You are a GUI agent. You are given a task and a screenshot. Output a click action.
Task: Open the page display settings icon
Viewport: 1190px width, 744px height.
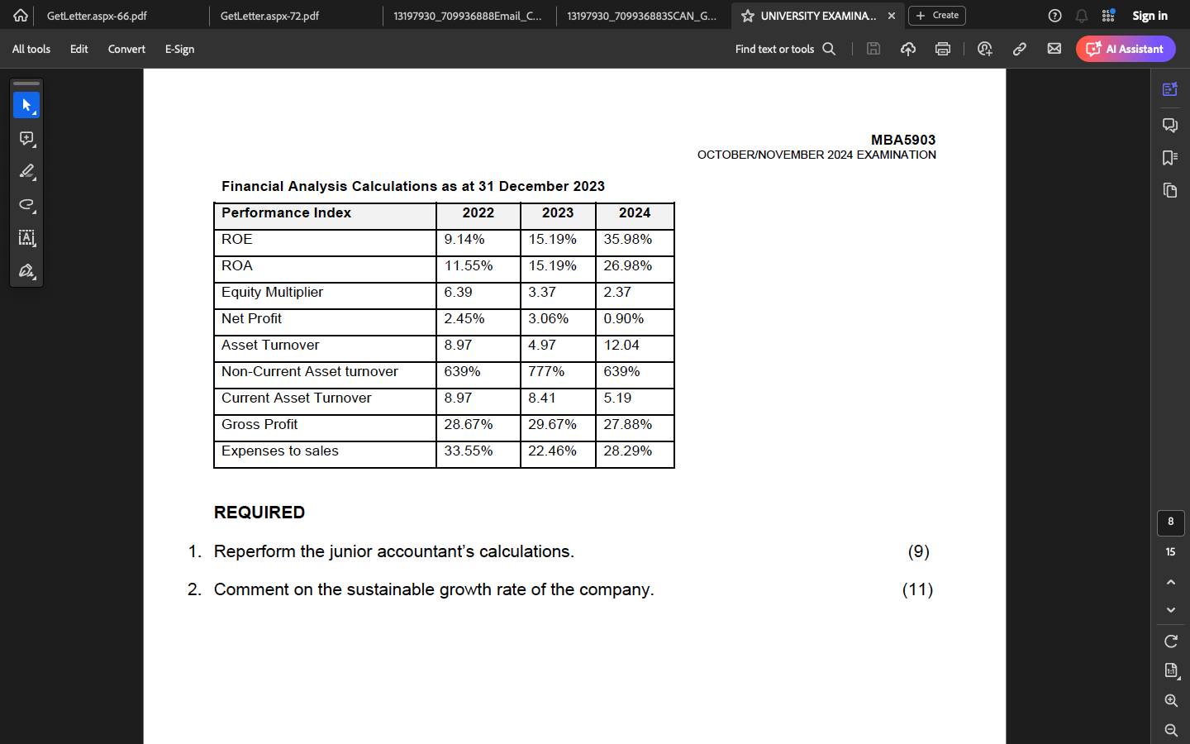coord(1171,670)
